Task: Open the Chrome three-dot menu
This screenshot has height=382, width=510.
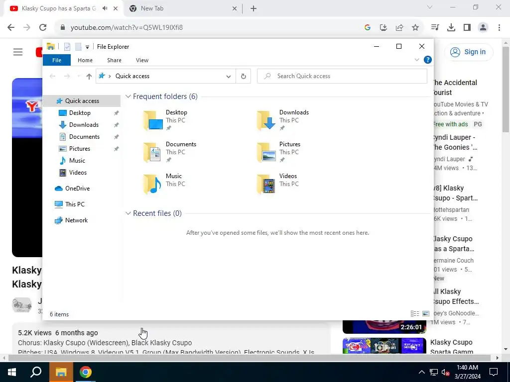Action: pos(499,27)
